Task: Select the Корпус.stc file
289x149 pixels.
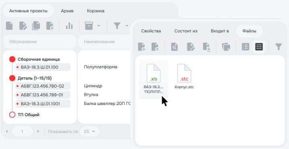Action: click(184, 77)
